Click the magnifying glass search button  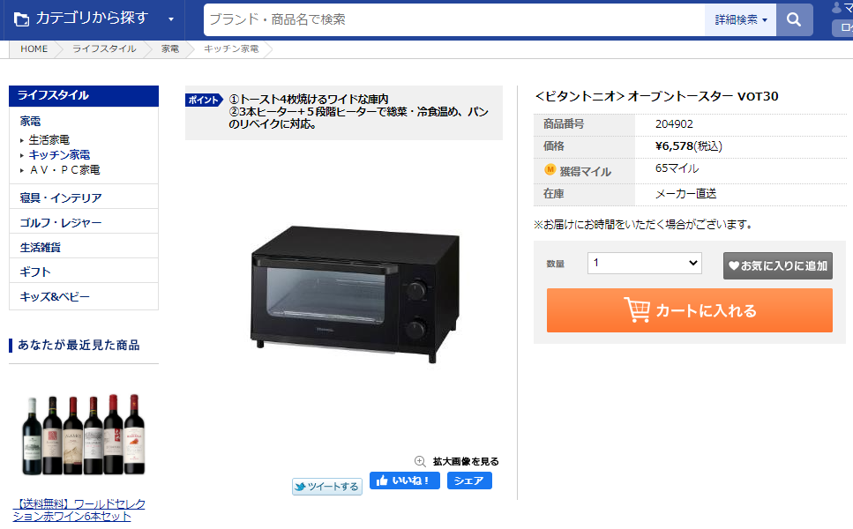pos(794,20)
